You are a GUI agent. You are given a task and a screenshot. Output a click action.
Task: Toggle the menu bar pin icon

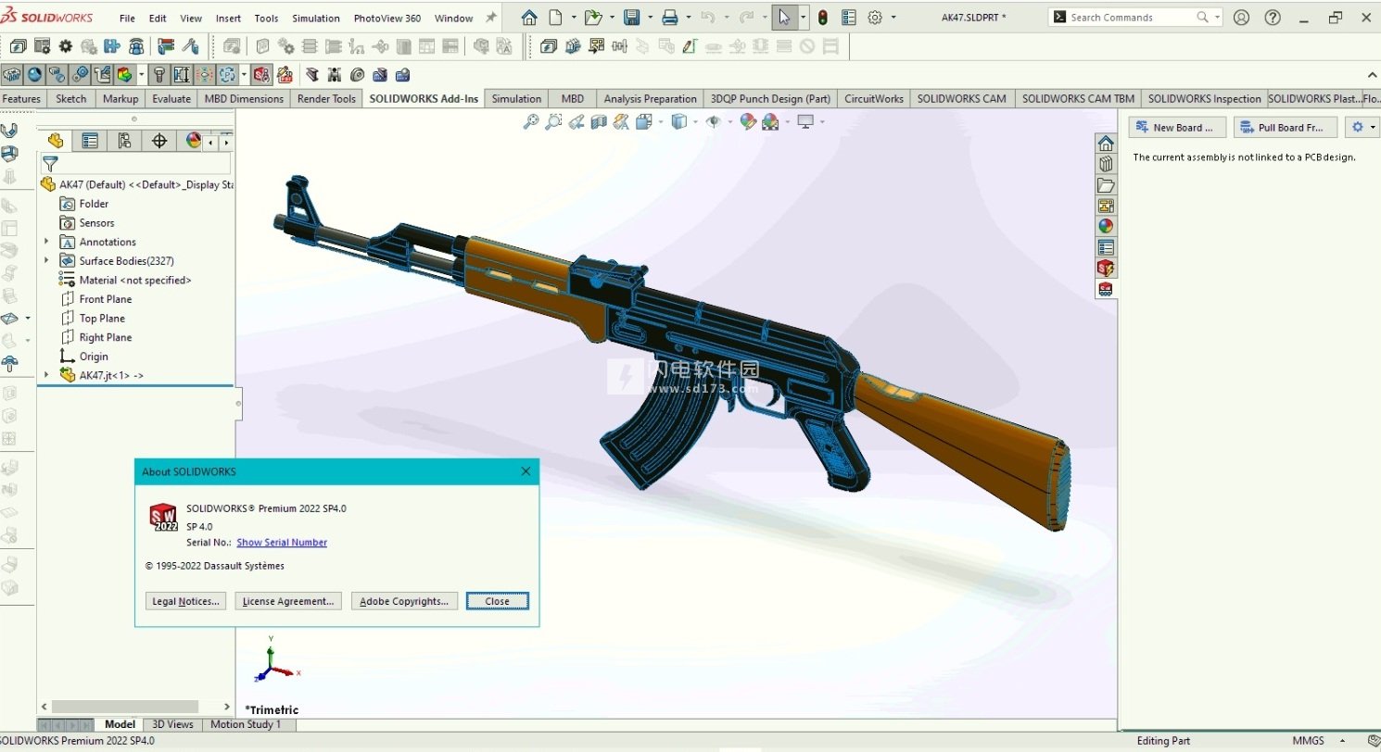491,18
